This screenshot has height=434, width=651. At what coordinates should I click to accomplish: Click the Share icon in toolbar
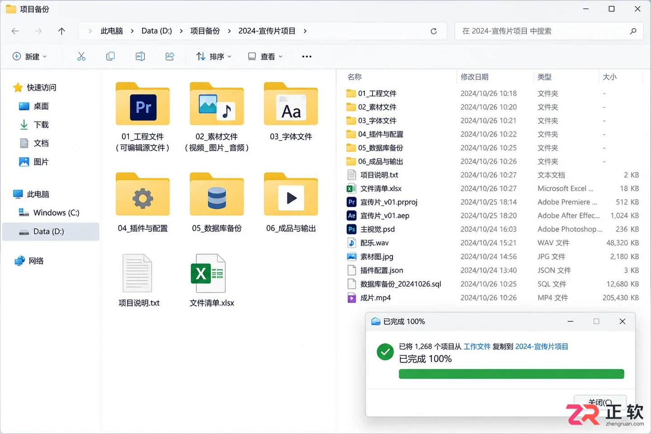[x=170, y=56]
